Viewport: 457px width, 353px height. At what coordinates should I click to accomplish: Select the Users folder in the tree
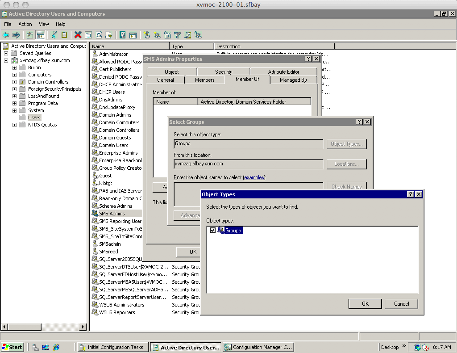[34, 118]
